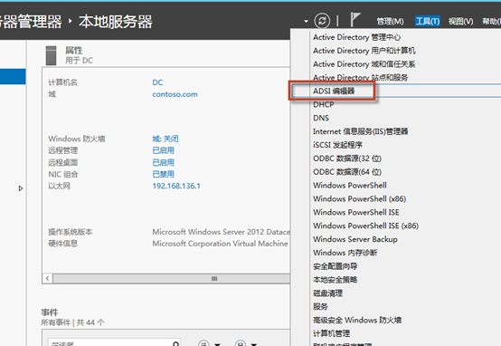Open the 帮助 menu
This screenshot has height=346, width=501.
pos(491,22)
